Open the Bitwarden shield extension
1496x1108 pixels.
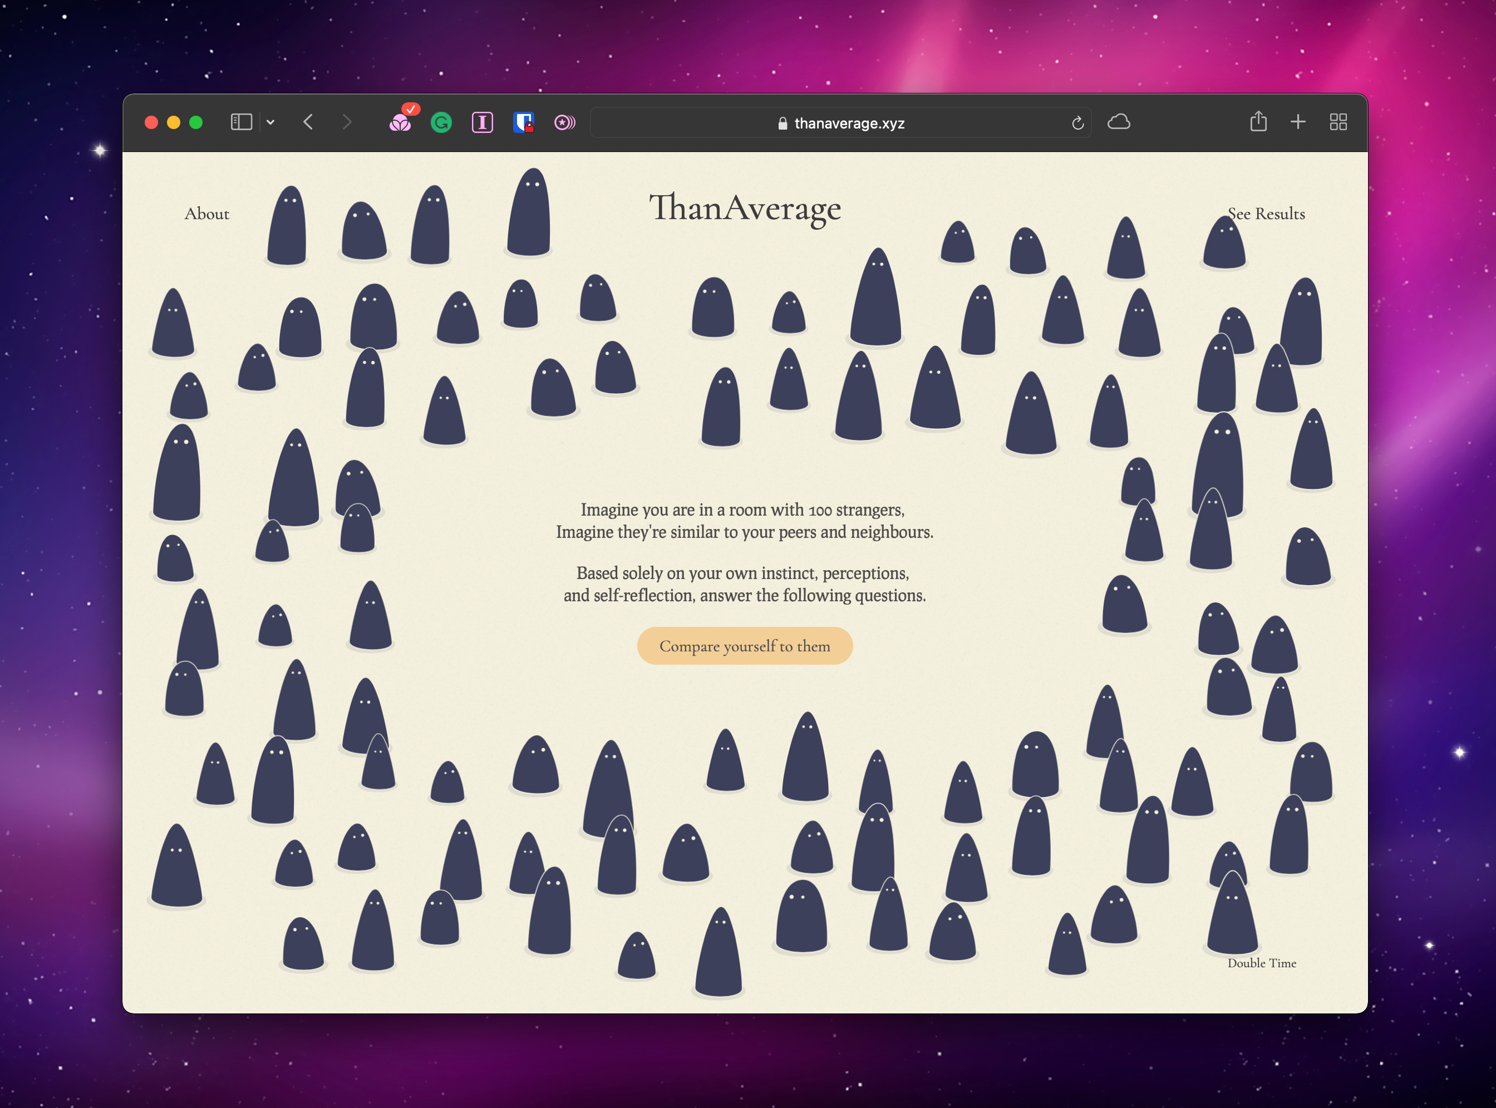[524, 123]
